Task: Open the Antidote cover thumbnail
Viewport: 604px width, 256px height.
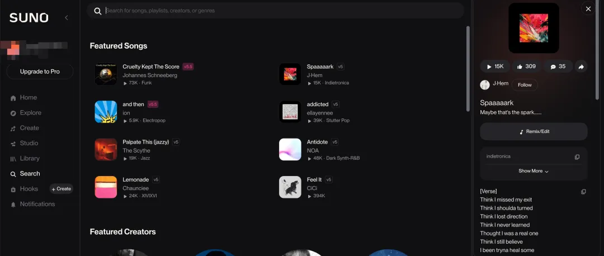Action: pyautogui.click(x=290, y=149)
